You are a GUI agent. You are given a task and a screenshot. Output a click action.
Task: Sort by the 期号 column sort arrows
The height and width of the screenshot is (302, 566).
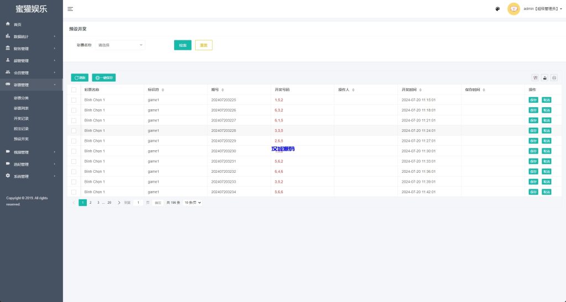(222, 89)
